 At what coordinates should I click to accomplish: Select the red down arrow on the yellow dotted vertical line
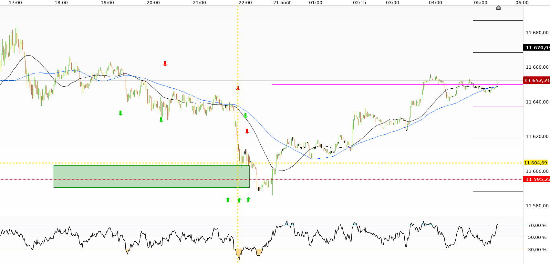(x=238, y=88)
